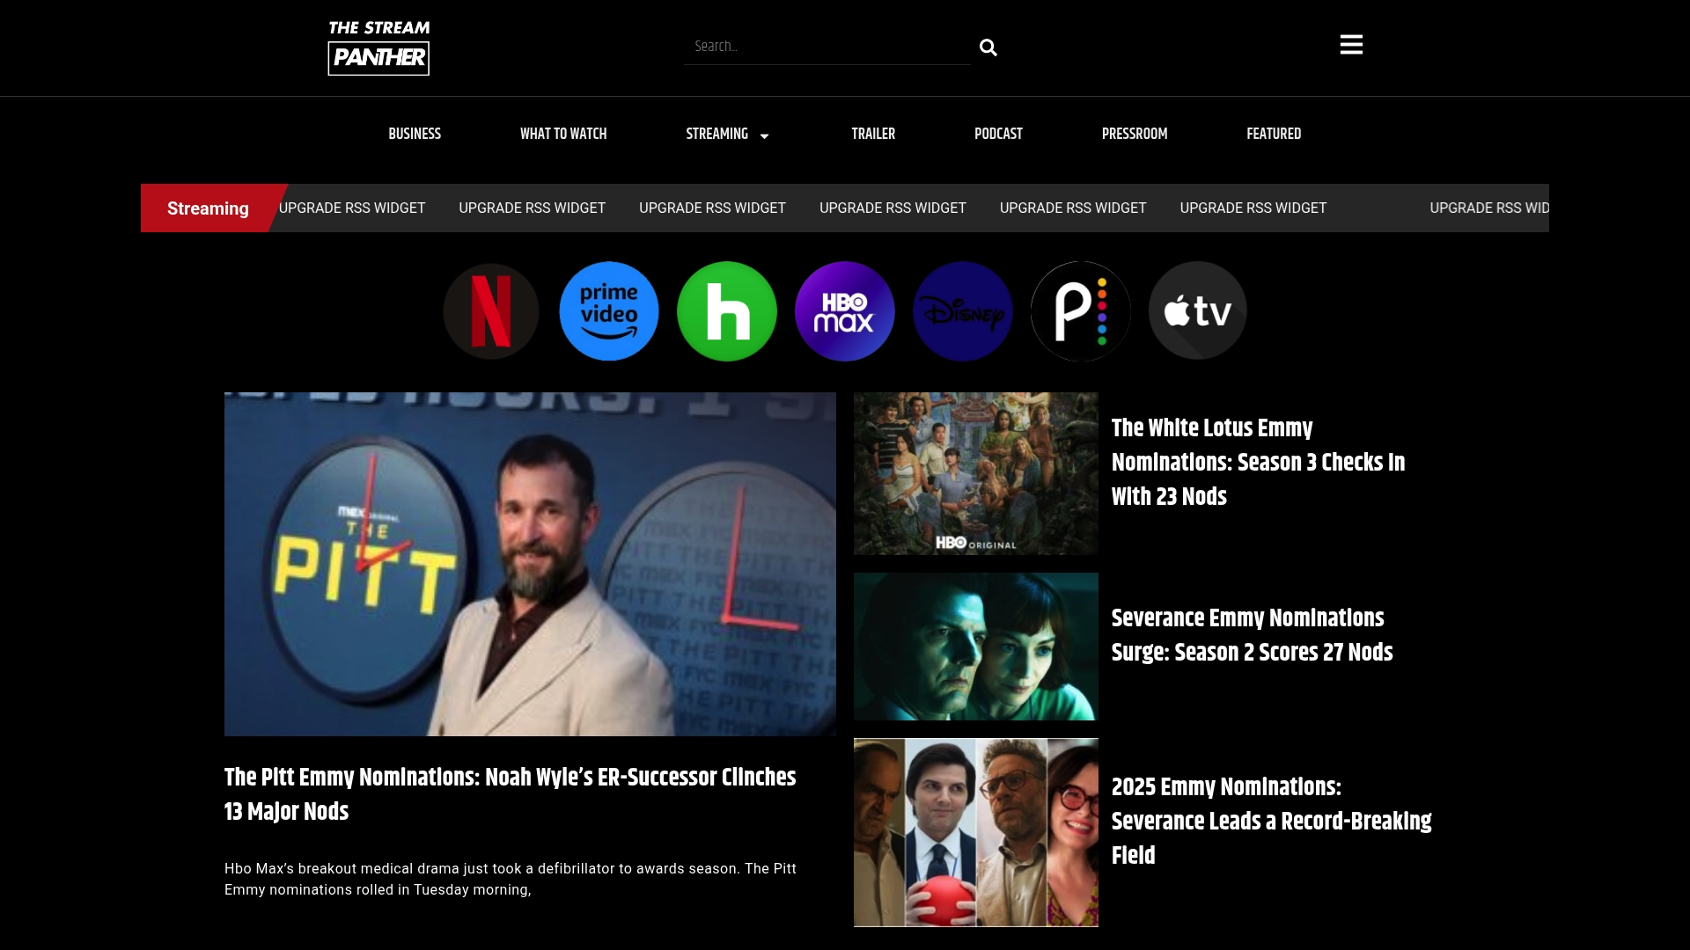Open the Hulu streaming icon
The image size is (1690, 950).
(x=727, y=311)
